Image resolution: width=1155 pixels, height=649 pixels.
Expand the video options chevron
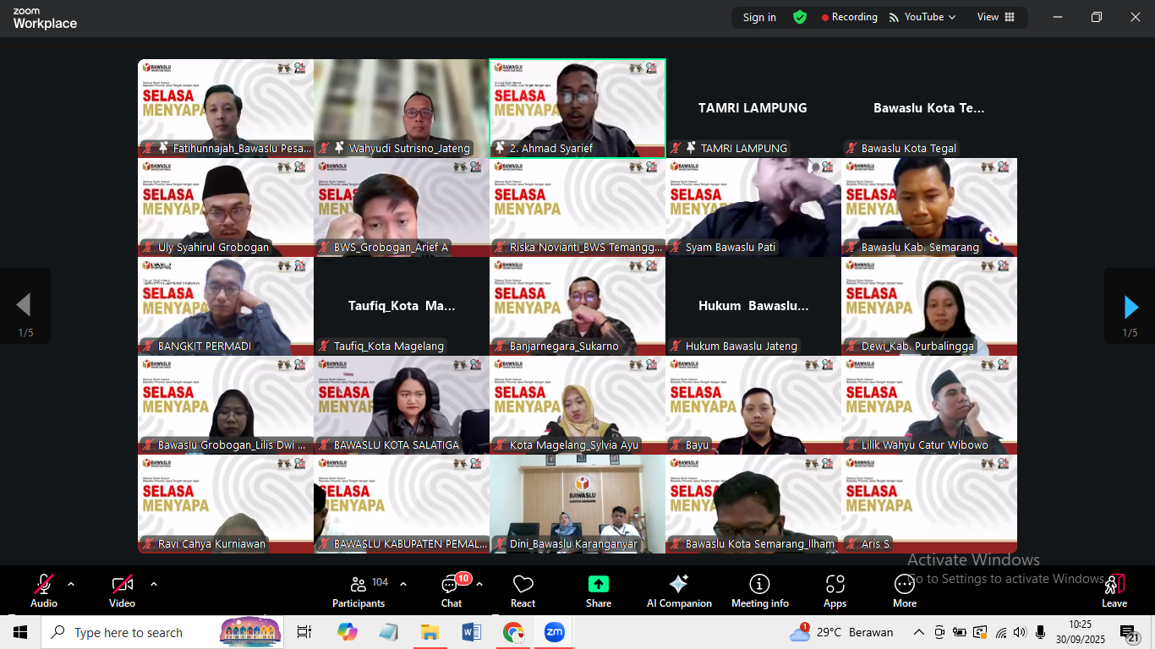[153, 582]
